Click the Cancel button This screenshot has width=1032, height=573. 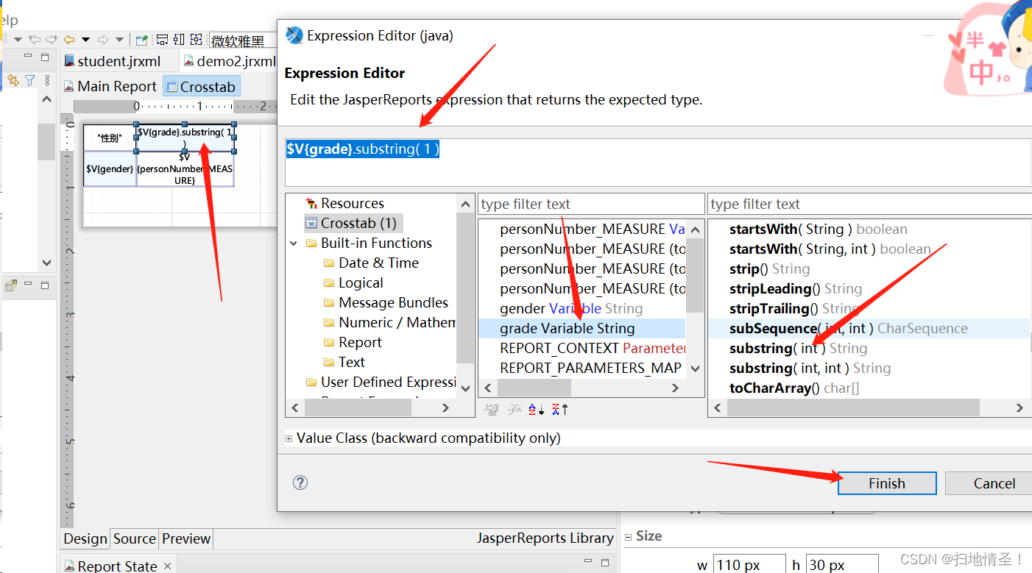tap(989, 483)
